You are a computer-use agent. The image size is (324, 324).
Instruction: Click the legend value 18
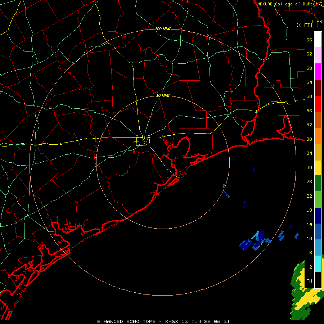(x=309, y=210)
